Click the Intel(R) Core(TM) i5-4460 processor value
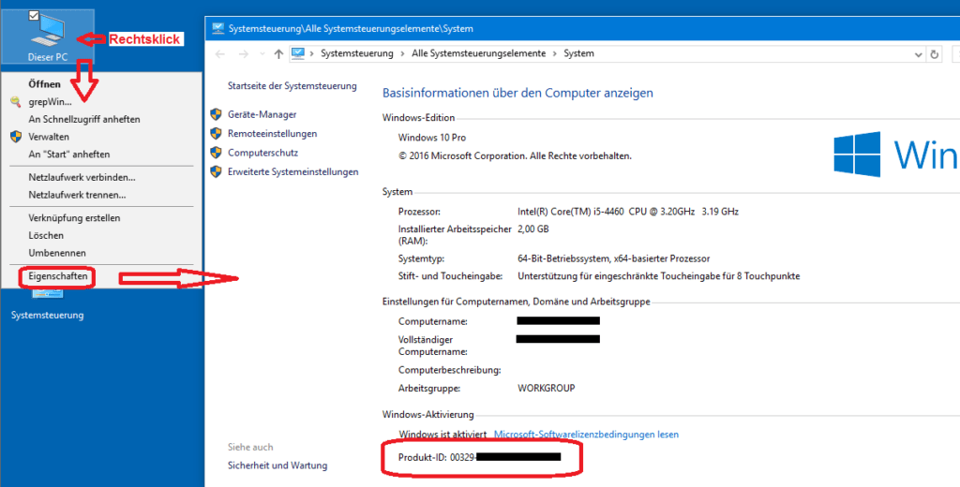Screen dimensions: 960x487 (628, 212)
